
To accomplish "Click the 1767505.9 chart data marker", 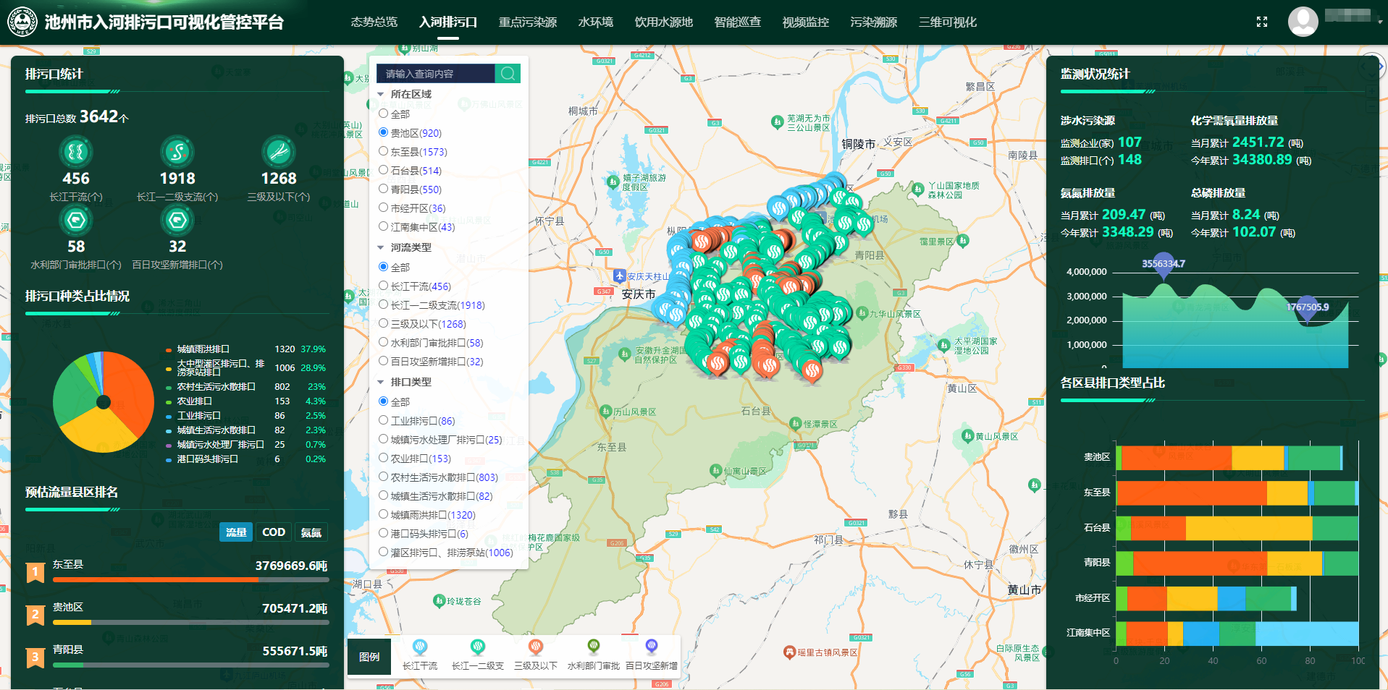I will pyautogui.click(x=1307, y=308).
